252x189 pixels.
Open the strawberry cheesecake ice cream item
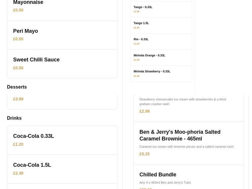[x=188, y=104]
